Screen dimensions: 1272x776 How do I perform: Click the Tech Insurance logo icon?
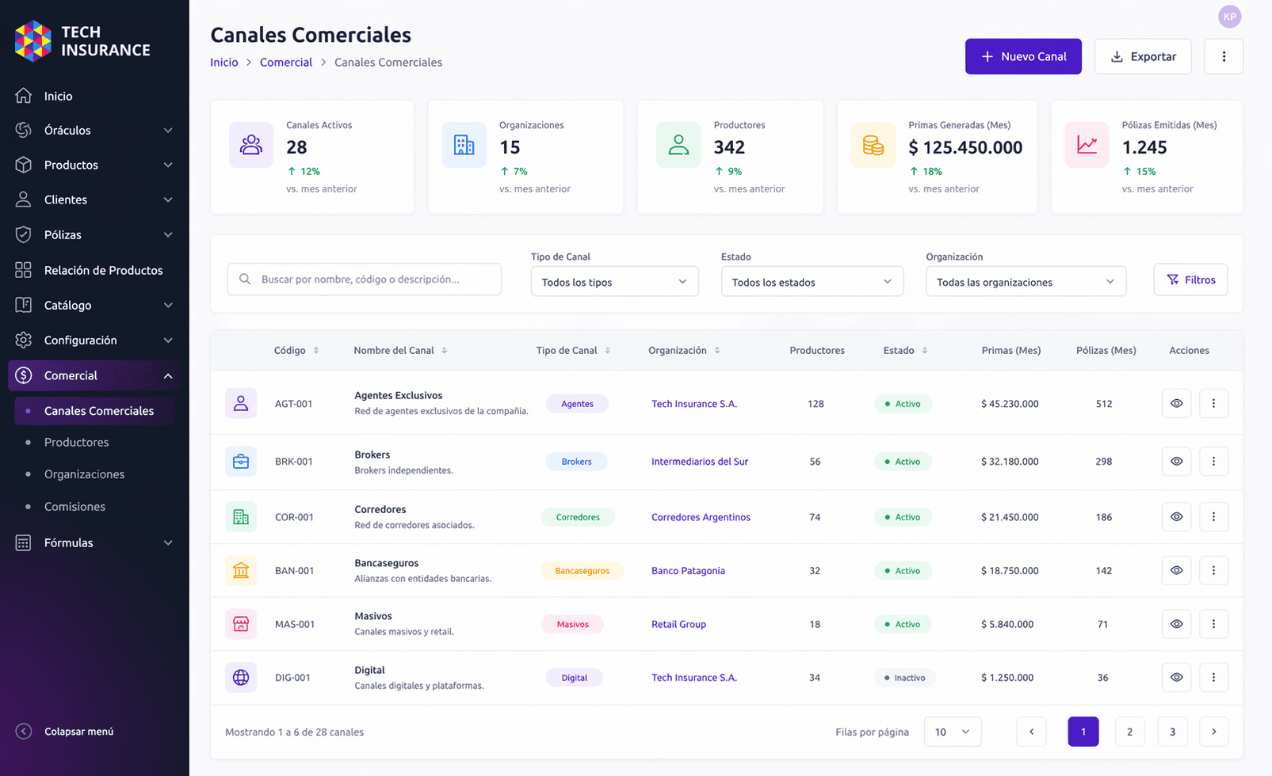[33, 41]
